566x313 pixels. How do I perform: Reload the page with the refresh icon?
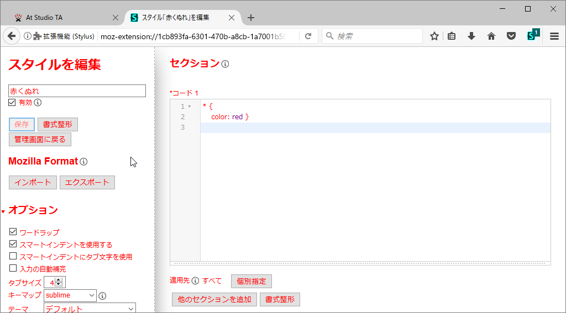coord(308,36)
